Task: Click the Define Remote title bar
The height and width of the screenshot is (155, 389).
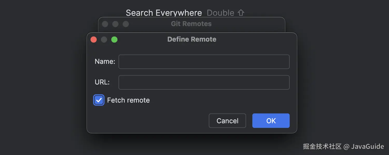Action: point(192,39)
